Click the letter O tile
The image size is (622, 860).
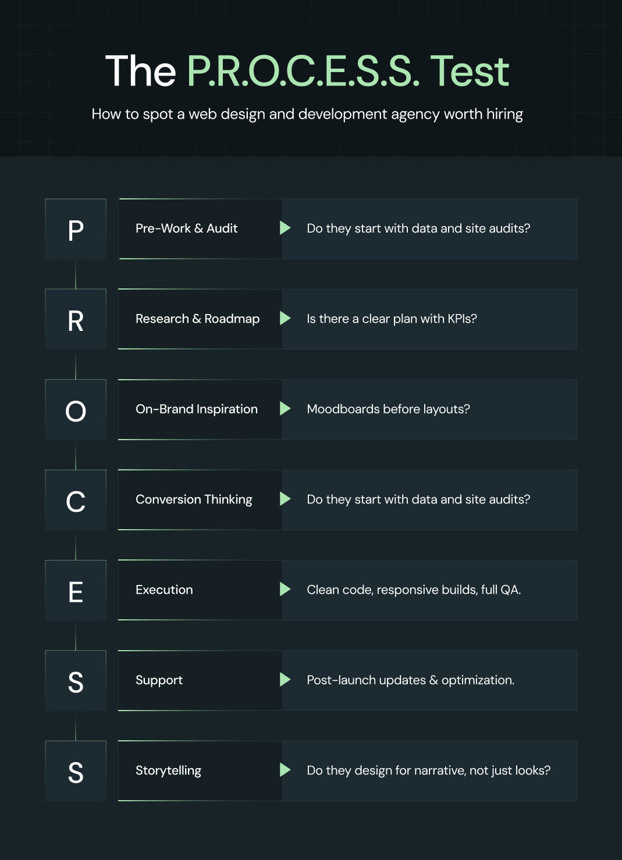[76, 409]
